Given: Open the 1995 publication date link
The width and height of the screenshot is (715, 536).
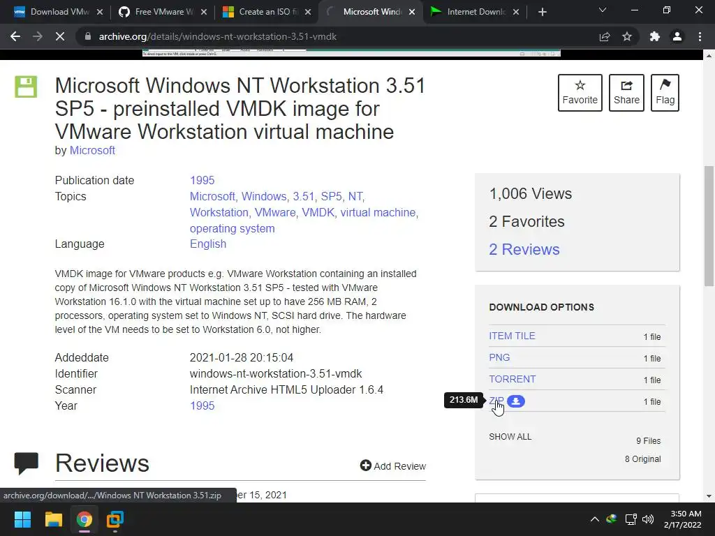Looking at the screenshot, I should pyautogui.click(x=202, y=180).
